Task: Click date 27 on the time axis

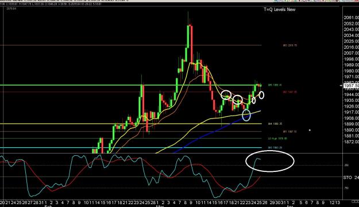Action: [x=30, y=202]
